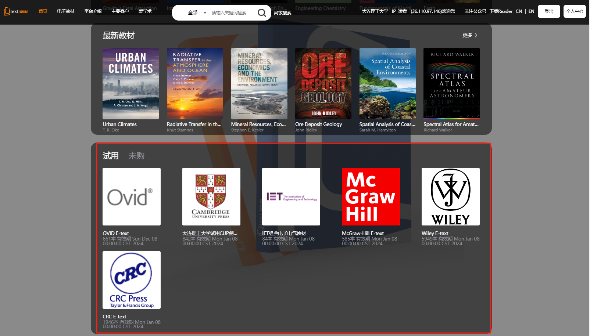
Task: Click the keyword search input field
Action: click(230, 13)
